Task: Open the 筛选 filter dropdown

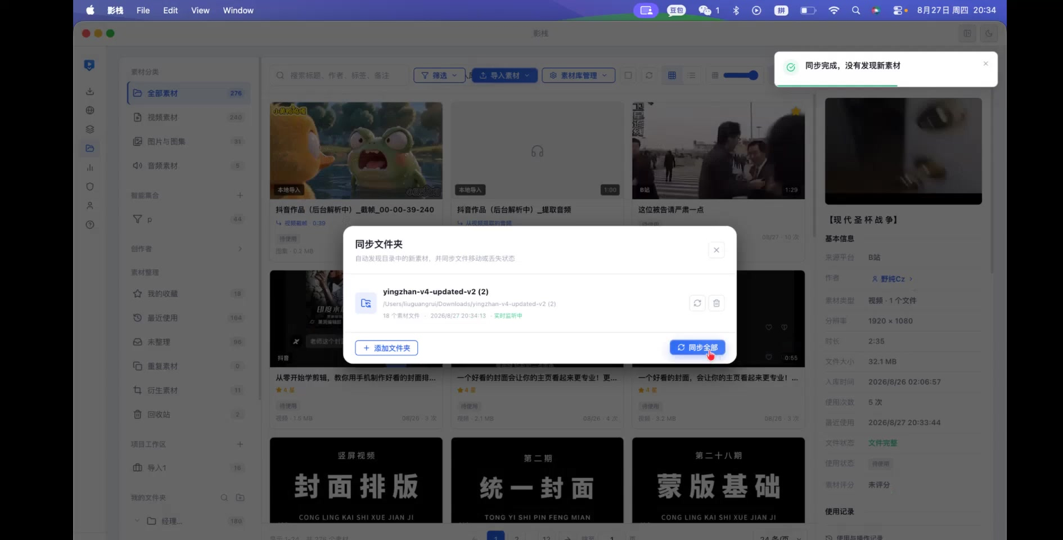Action: pyautogui.click(x=439, y=75)
